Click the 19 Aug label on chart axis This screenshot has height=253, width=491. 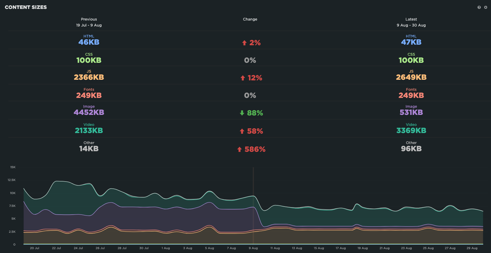362,248
